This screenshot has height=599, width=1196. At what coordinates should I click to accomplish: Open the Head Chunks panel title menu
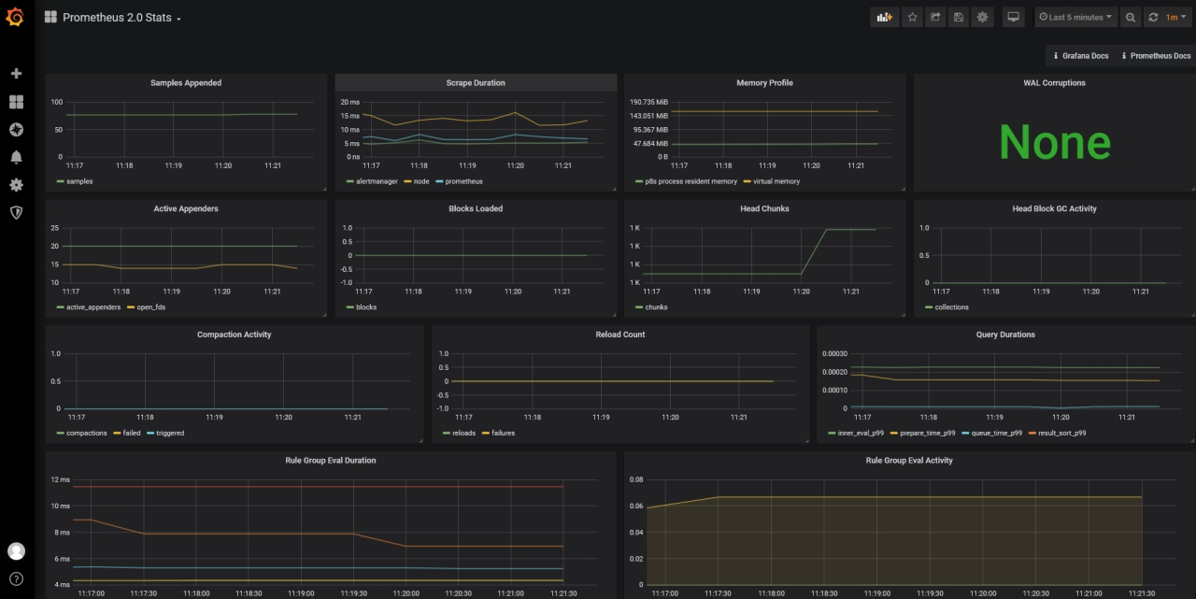(764, 208)
